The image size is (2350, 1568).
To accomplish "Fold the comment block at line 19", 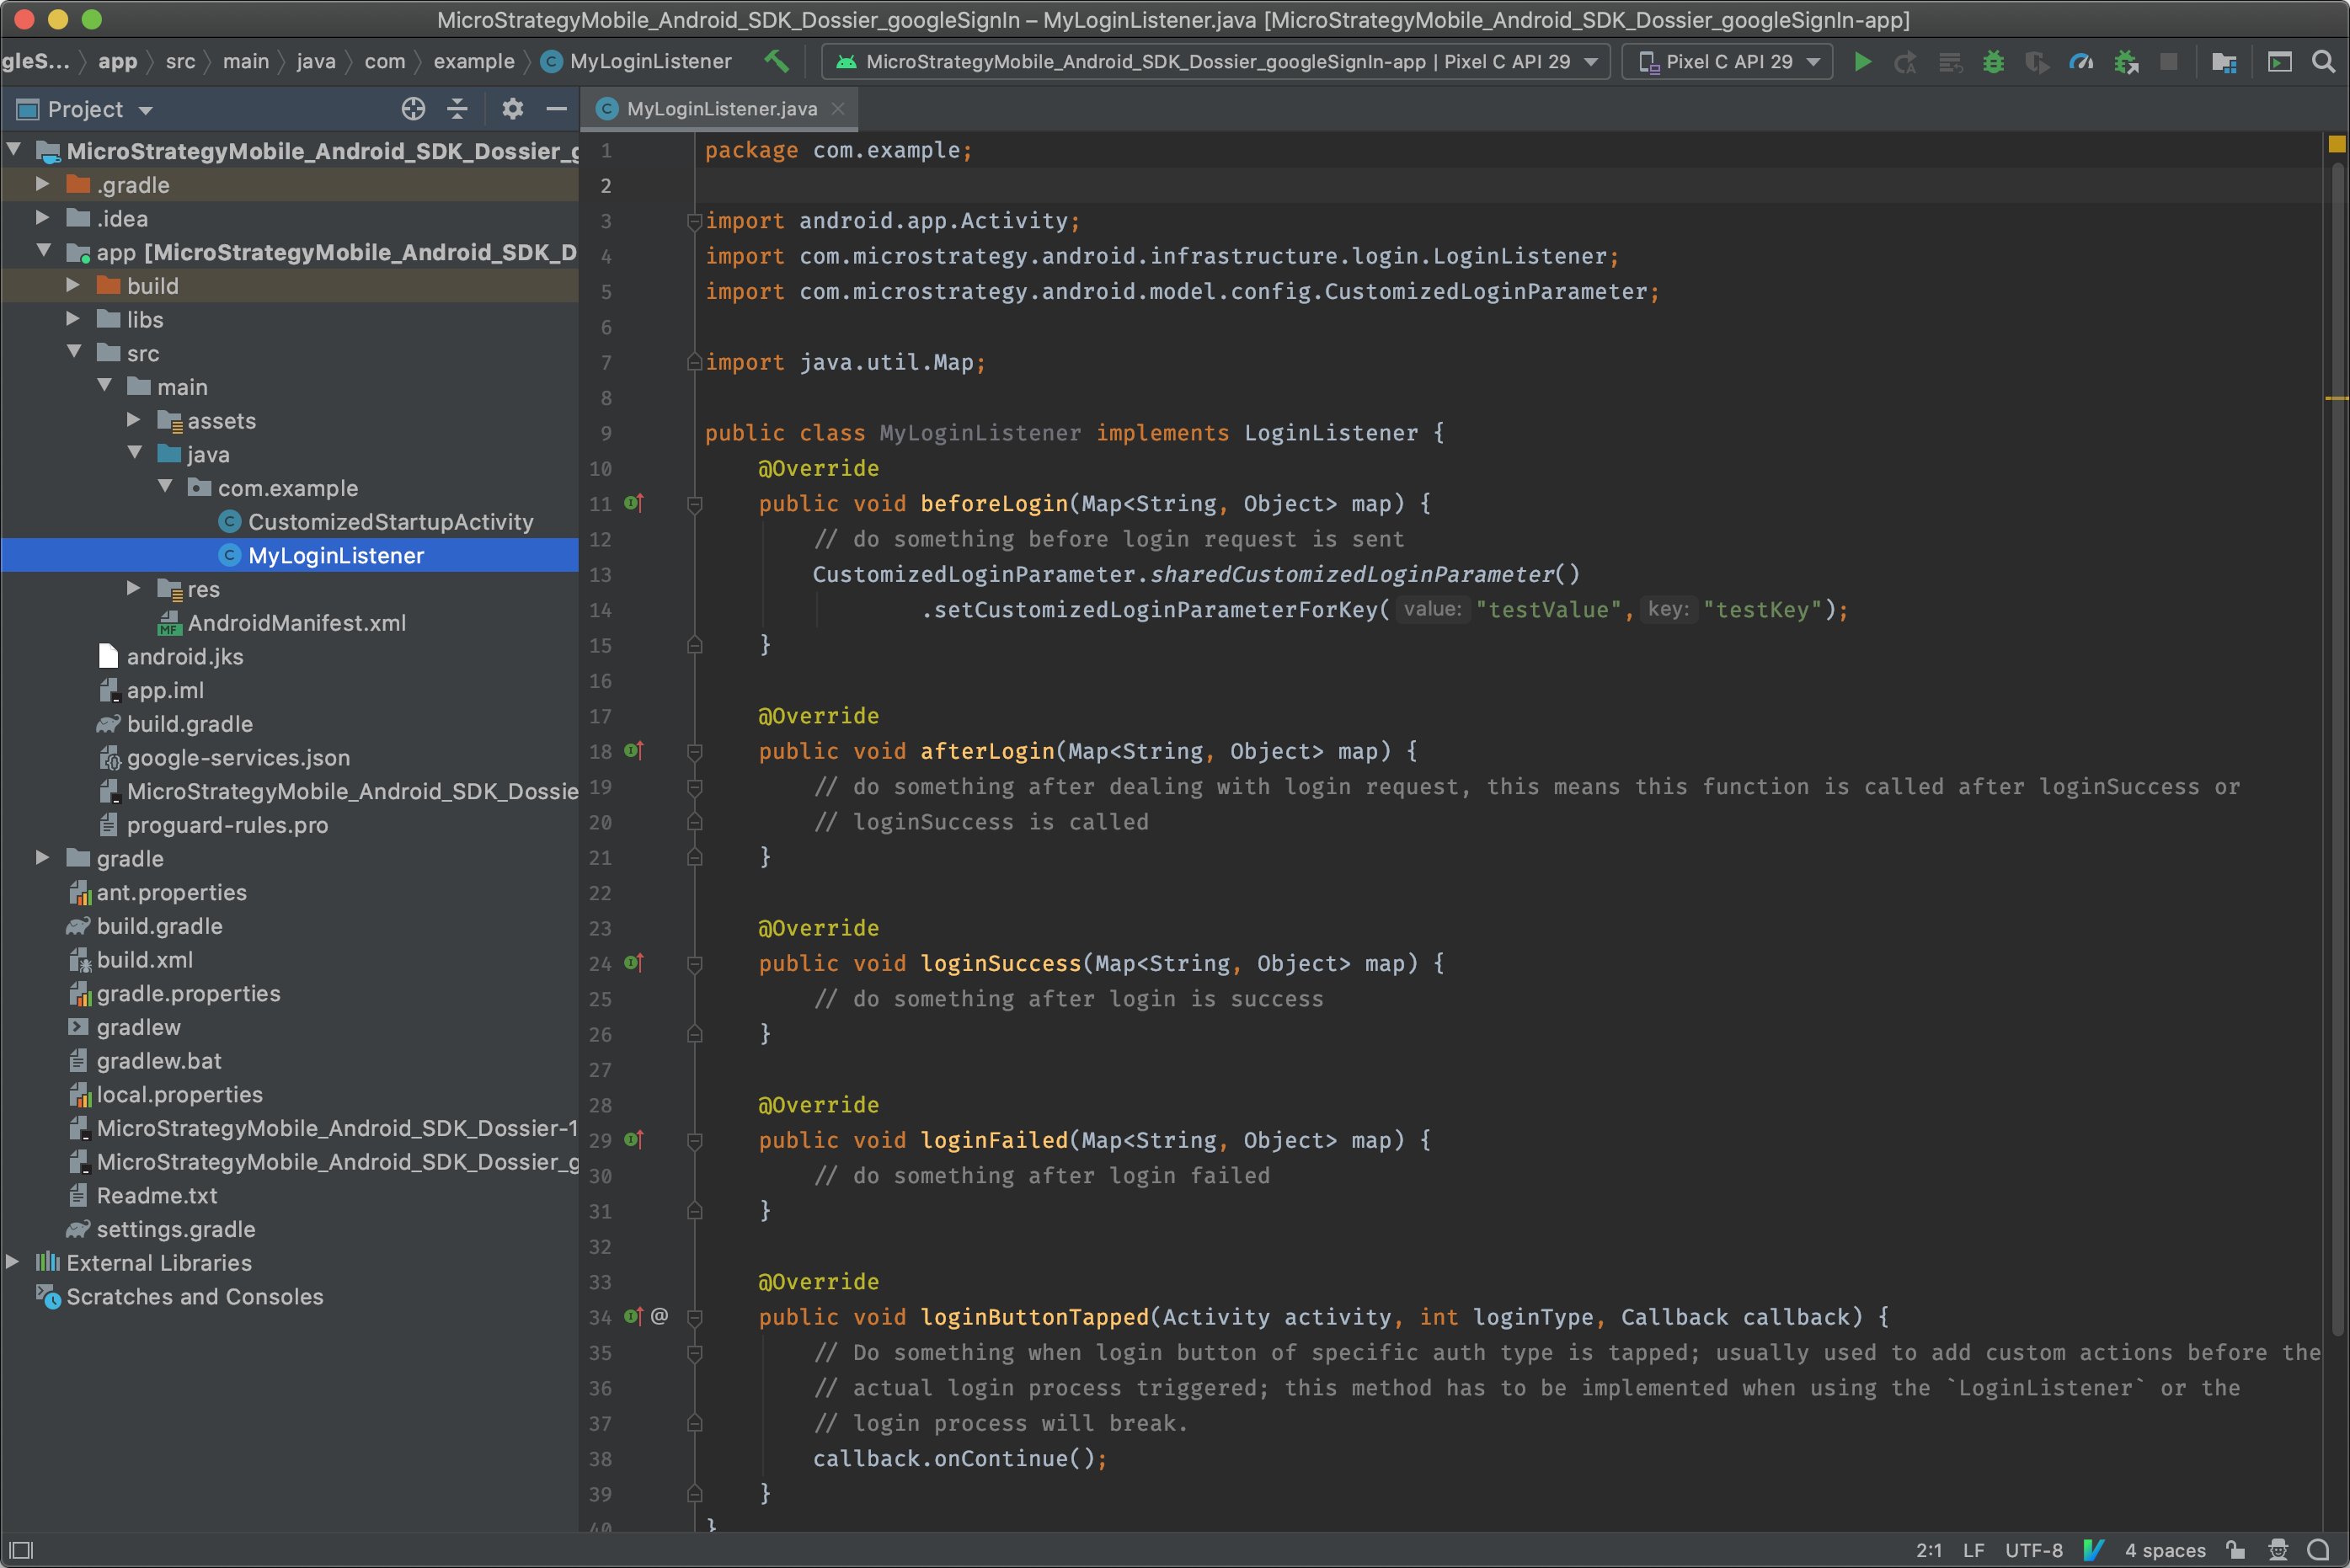I will [x=695, y=787].
